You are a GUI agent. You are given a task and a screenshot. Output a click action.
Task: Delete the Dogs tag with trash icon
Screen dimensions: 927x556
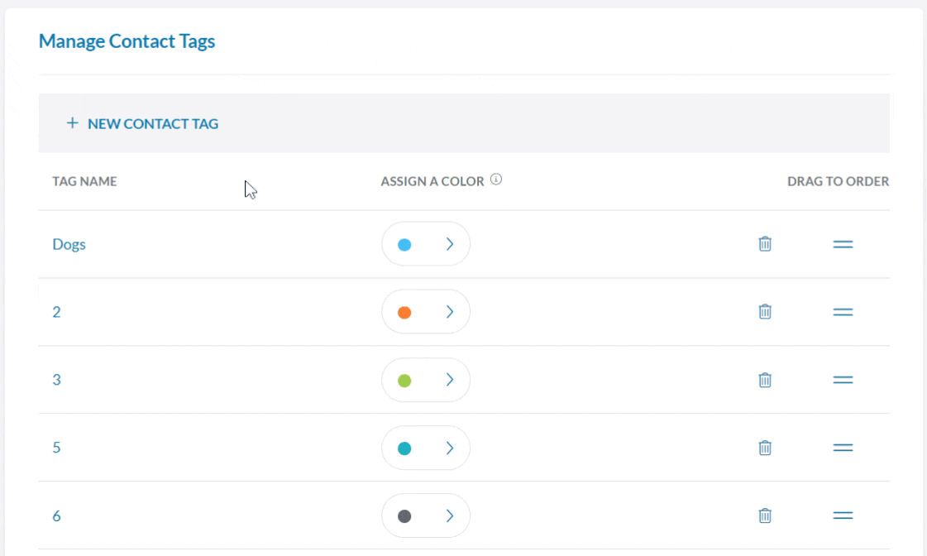(765, 244)
